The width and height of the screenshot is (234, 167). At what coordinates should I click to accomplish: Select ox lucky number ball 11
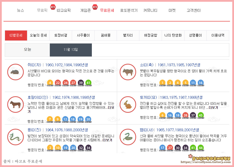click(193, 83)
